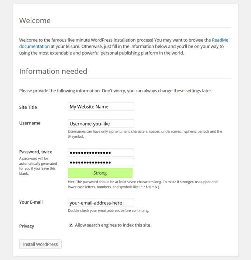Click the 'Password, twice' label

[x=36, y=152]
